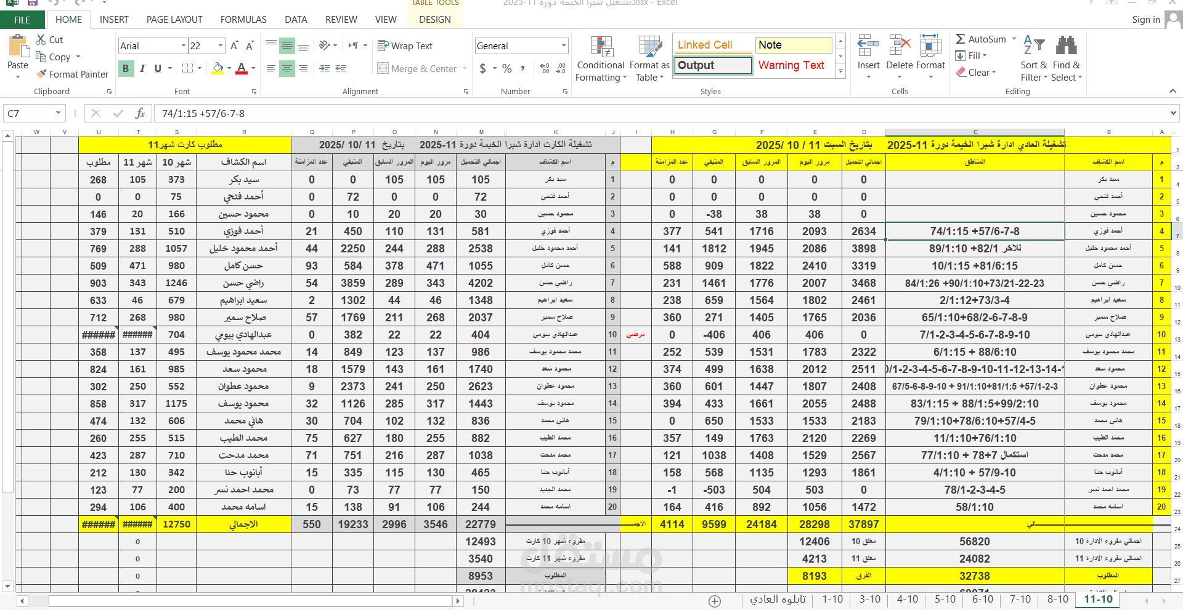The width and height of the screenshot is (1183, 610).
Task: Apply Percent Style number format
Action: pyautogui.click(x=506, y=68)
